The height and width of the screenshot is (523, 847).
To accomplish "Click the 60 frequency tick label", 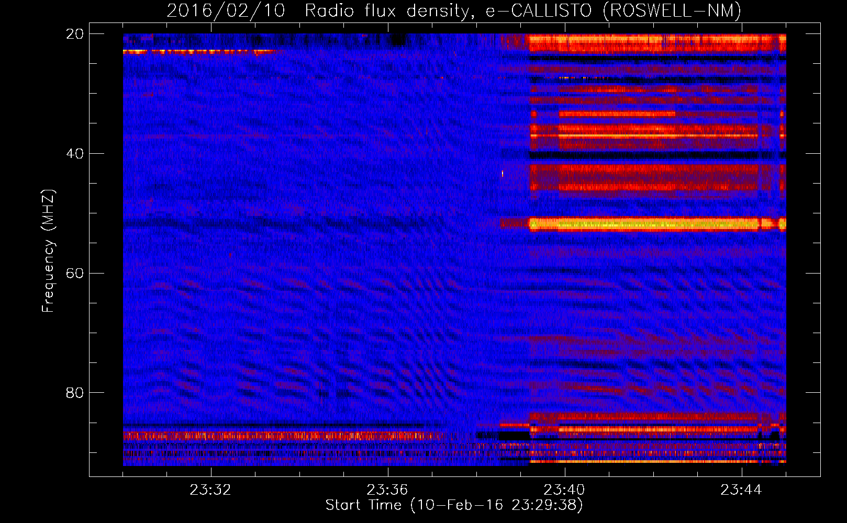I will point(75,274).
